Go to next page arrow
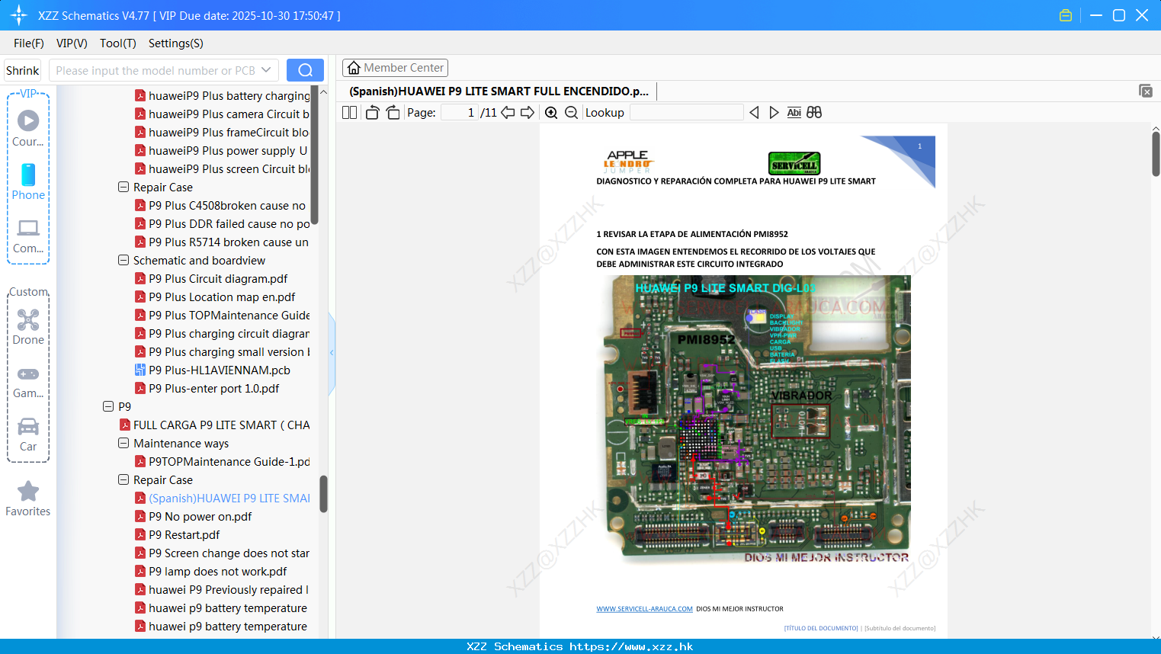This screenshot has height=654, width=1161. (528, 112)
